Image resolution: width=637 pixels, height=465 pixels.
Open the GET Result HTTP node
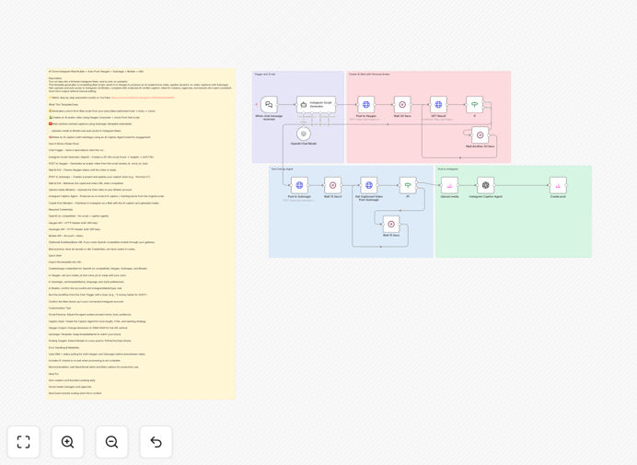click(x=438, y=104)
